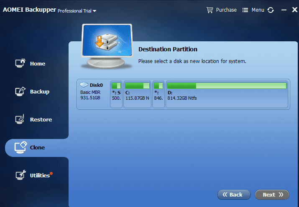
Task: Click the Disk0 drive icon
Action: tap(84, 84)
